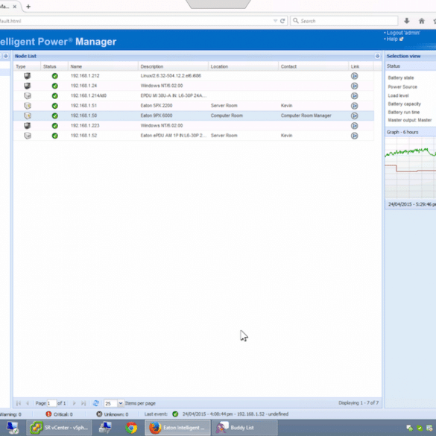Open Chrome from the taskbar

[x=131, y=428]
